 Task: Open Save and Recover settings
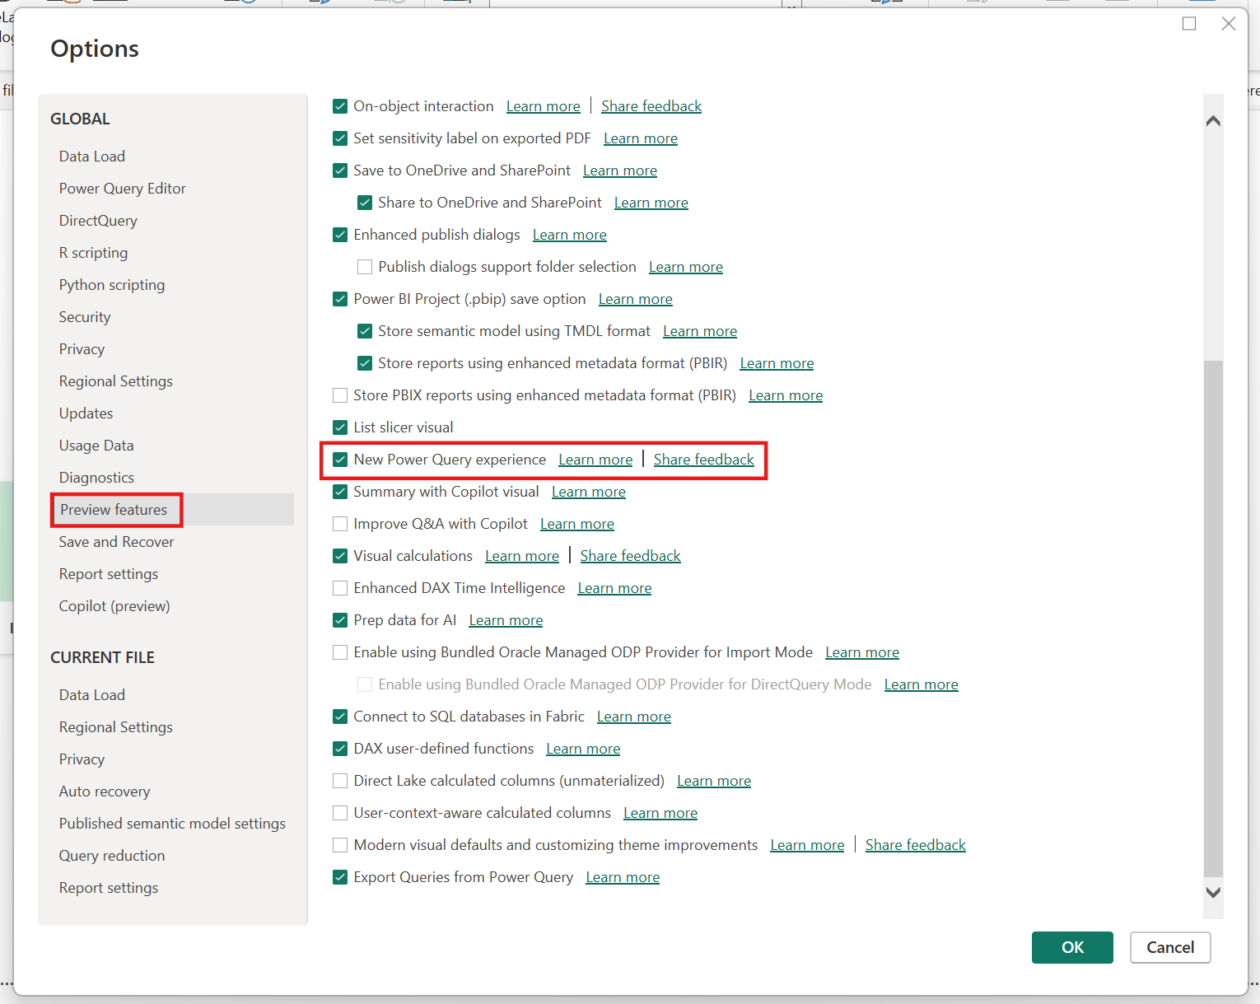(x=117, y=542)
